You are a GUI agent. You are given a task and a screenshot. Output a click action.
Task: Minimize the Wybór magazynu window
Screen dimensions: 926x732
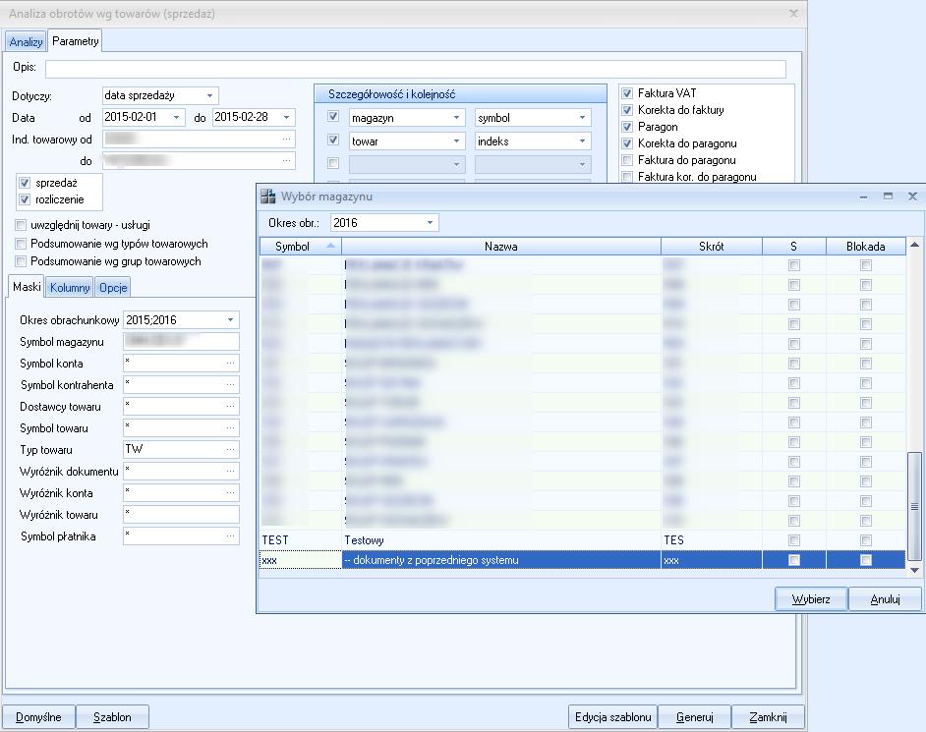click(x=863, y=197)
